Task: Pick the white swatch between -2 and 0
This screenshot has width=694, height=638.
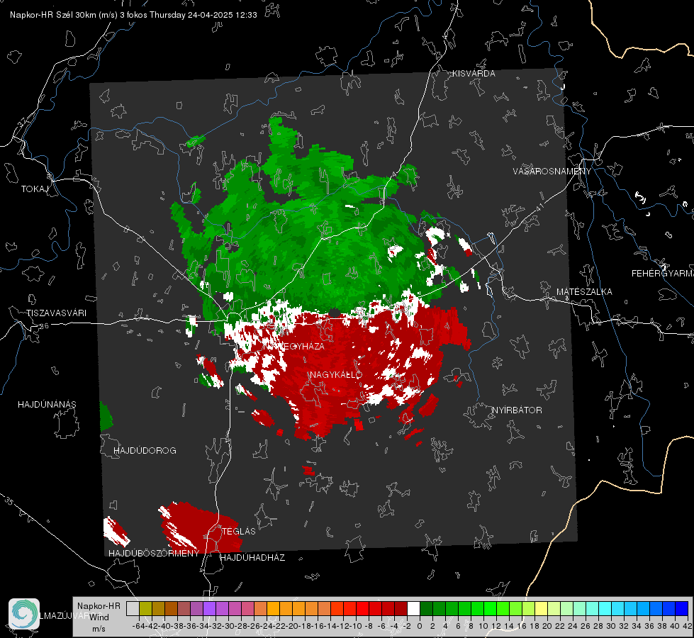Action: (413, 609)
